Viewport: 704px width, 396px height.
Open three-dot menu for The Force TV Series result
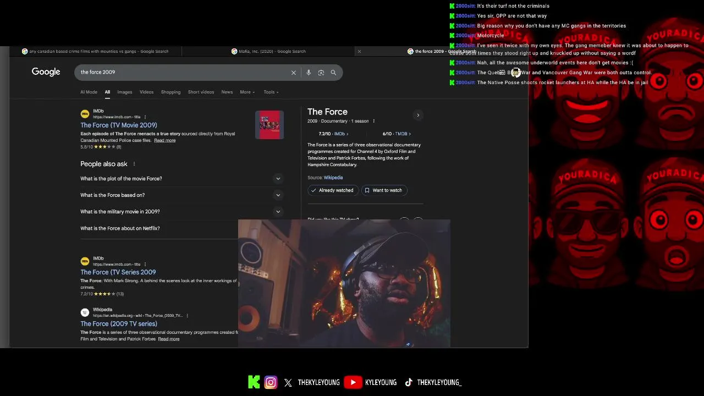pyautogui.click(x=145, y=265)
